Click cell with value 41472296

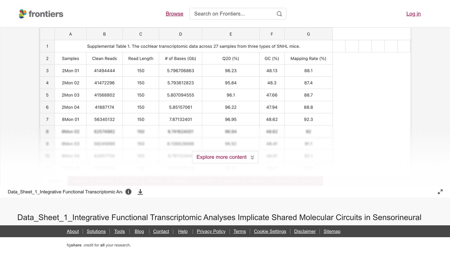point(104,83)
